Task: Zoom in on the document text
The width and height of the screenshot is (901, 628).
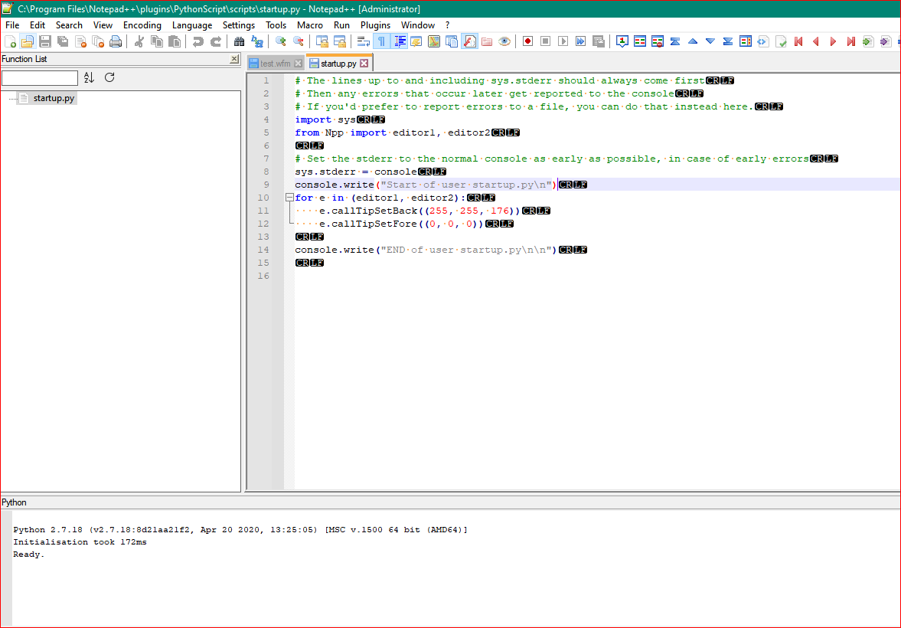Action: click(x=279, y=41)
